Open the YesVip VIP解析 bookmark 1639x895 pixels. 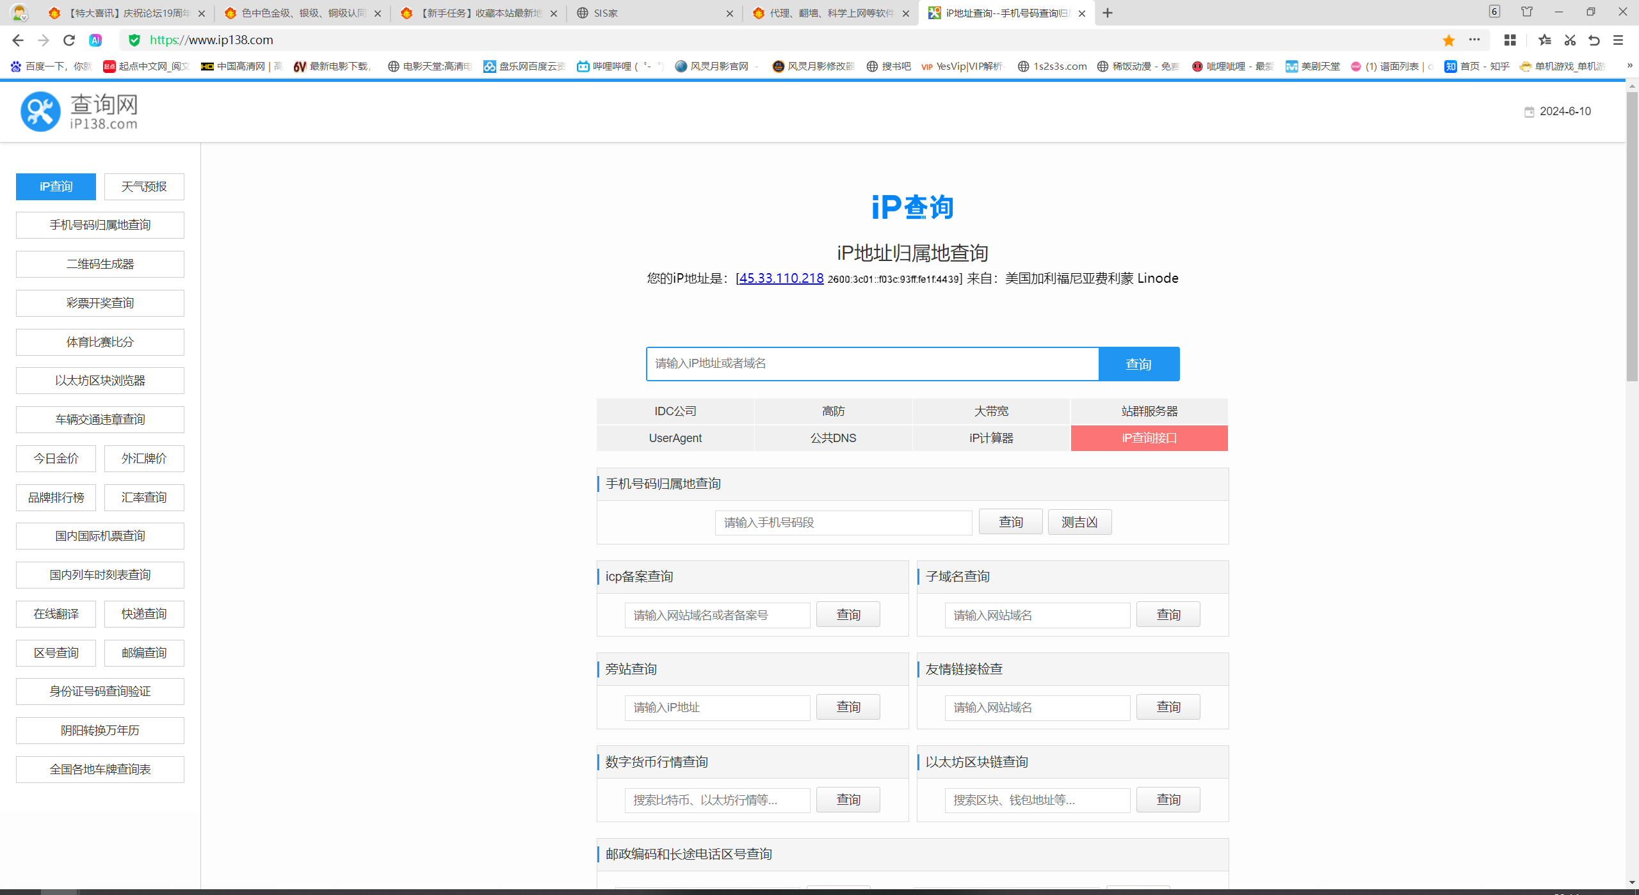962,67
